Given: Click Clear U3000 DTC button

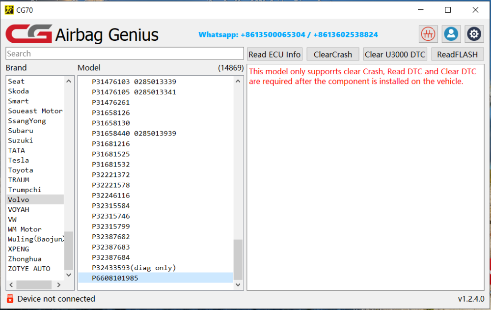Looking at the screenshot, I should point(395,54).
